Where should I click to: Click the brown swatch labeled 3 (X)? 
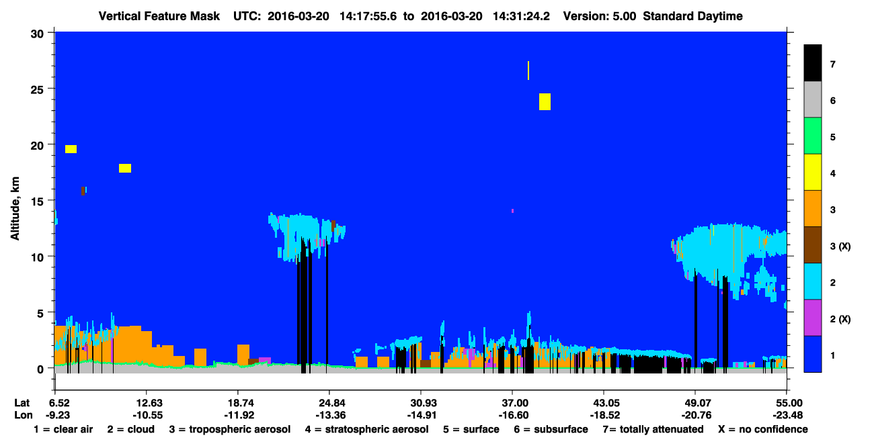click(813, 244)
